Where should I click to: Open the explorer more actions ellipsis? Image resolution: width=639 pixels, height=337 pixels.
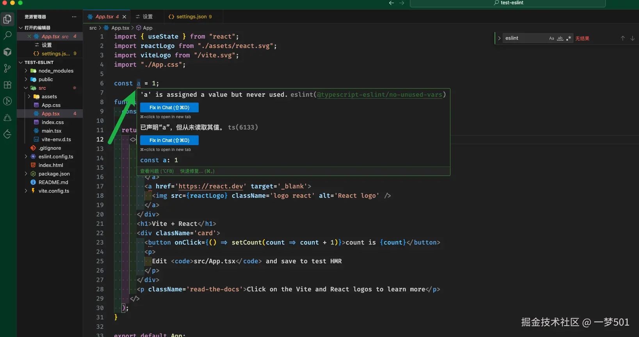pos(74,17)
